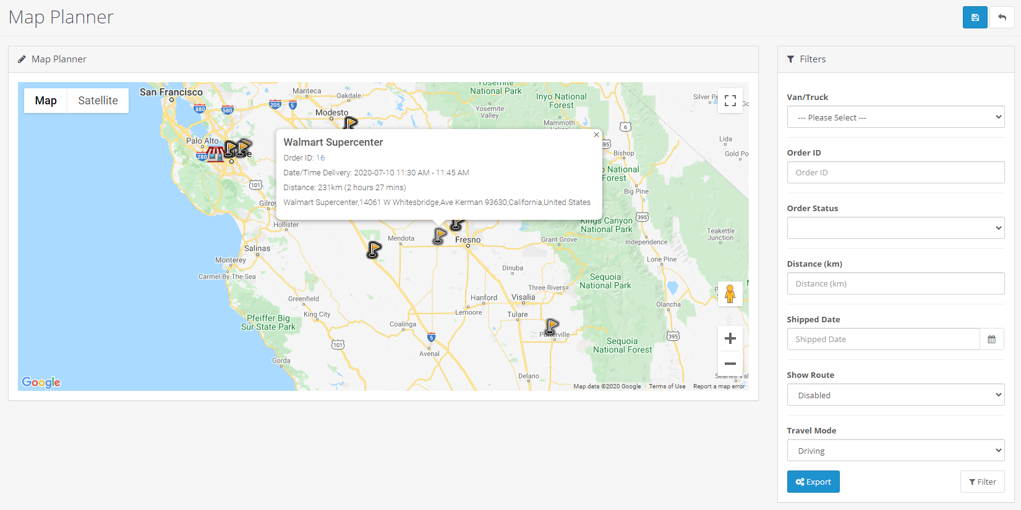Click the Walmart Supercenter title text
The image size is (1021, 510).
click(333, 142)
